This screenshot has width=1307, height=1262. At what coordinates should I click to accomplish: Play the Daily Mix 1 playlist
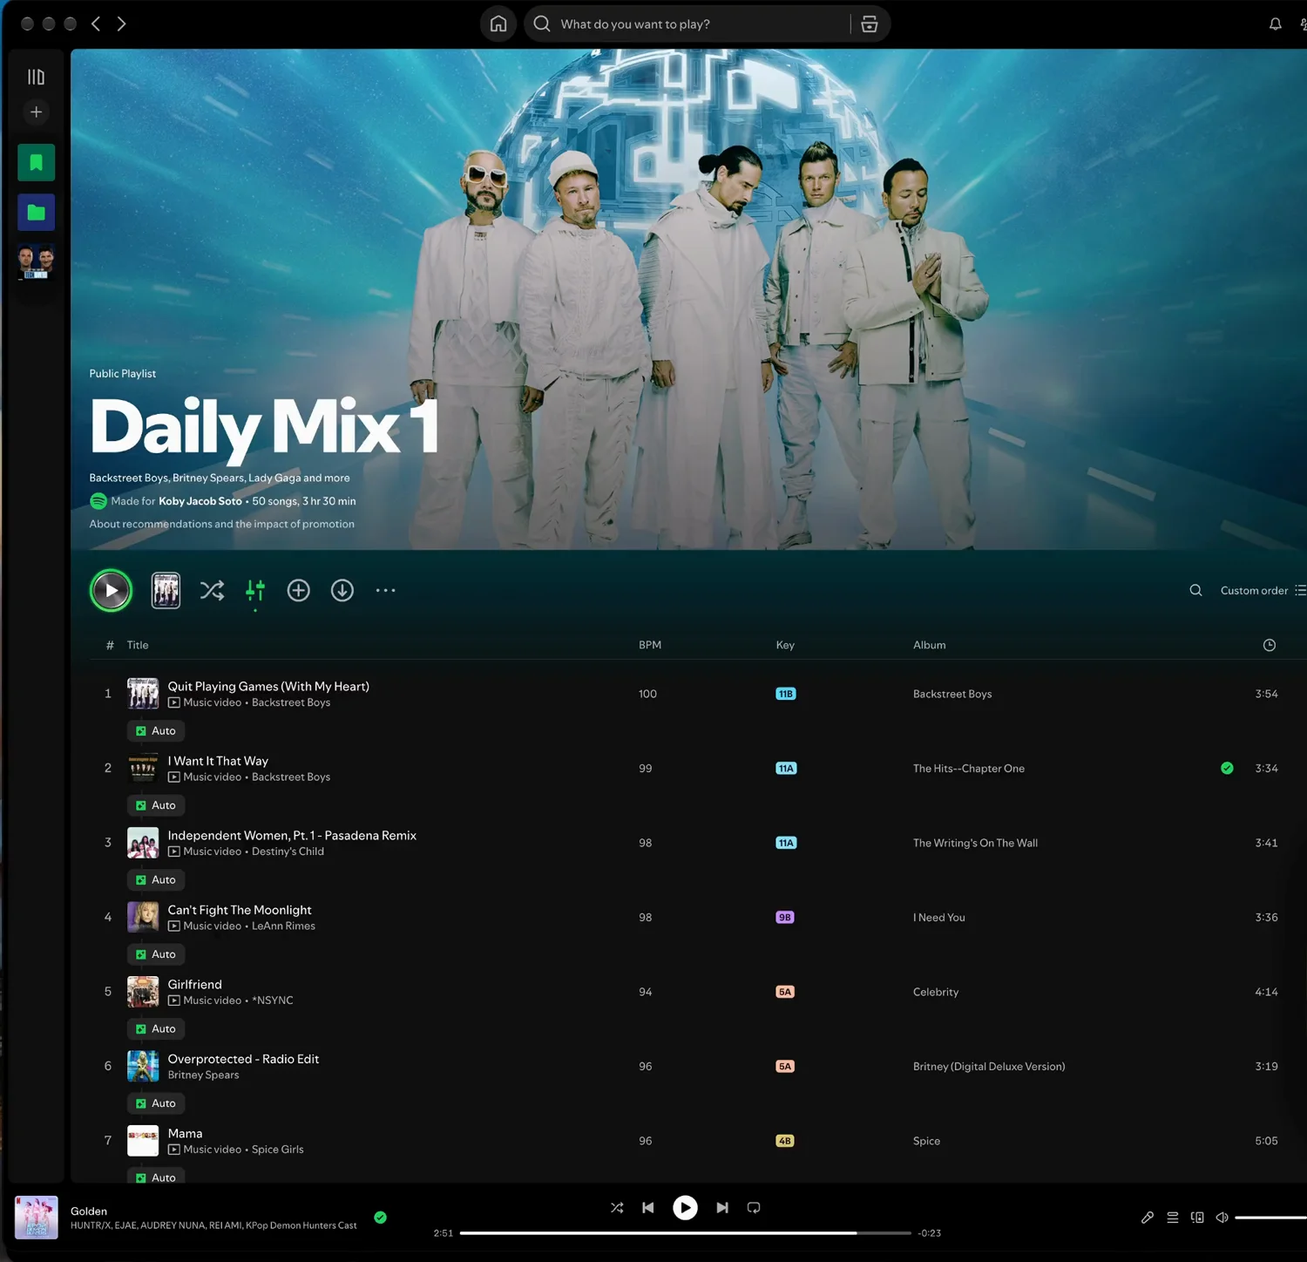tap(111, 590)
